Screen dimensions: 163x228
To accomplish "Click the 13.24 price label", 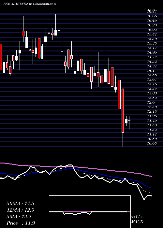I will click(x=152, y=89).
